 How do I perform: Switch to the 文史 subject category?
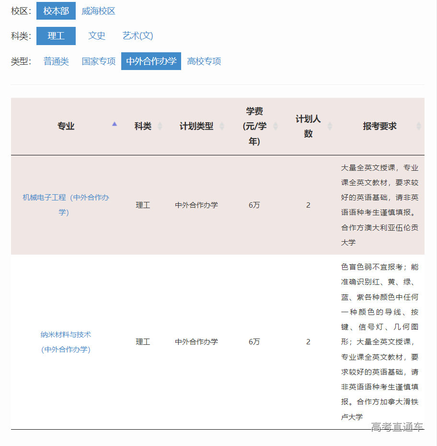click(97, 36)
